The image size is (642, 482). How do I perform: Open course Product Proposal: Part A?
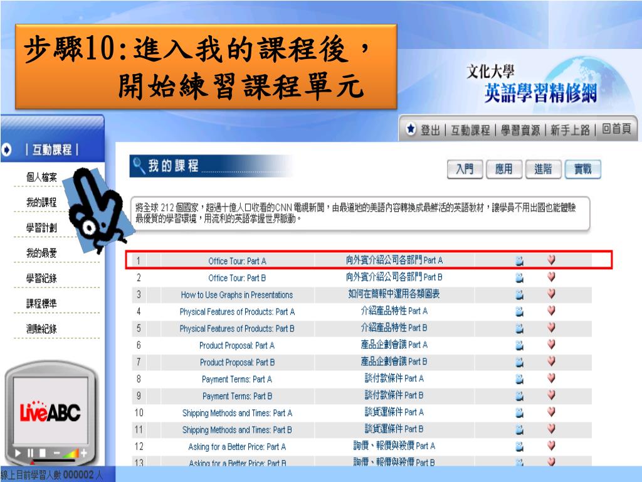coord(237,346)
